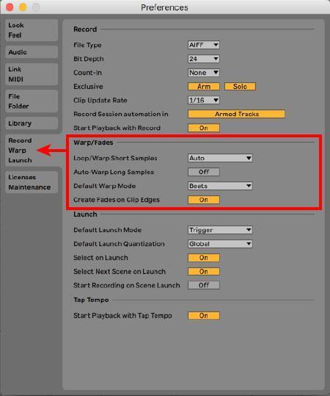Viewport: 330px width, 396px height.
Task: Toggle the Exclusive Solo button
Action: (x=240, y=87)
